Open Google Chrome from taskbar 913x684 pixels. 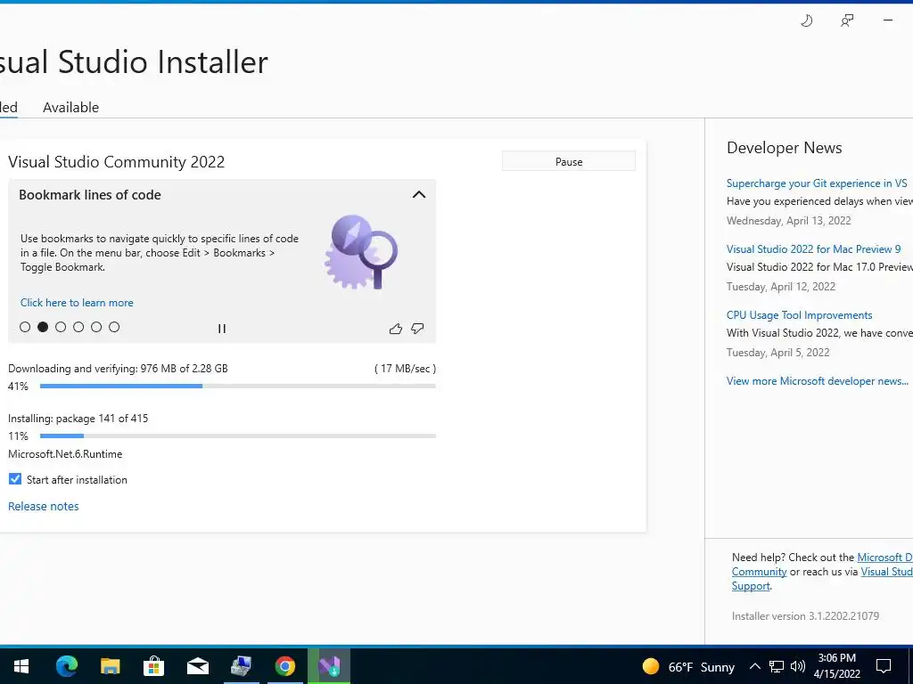(x=284, y=666)
